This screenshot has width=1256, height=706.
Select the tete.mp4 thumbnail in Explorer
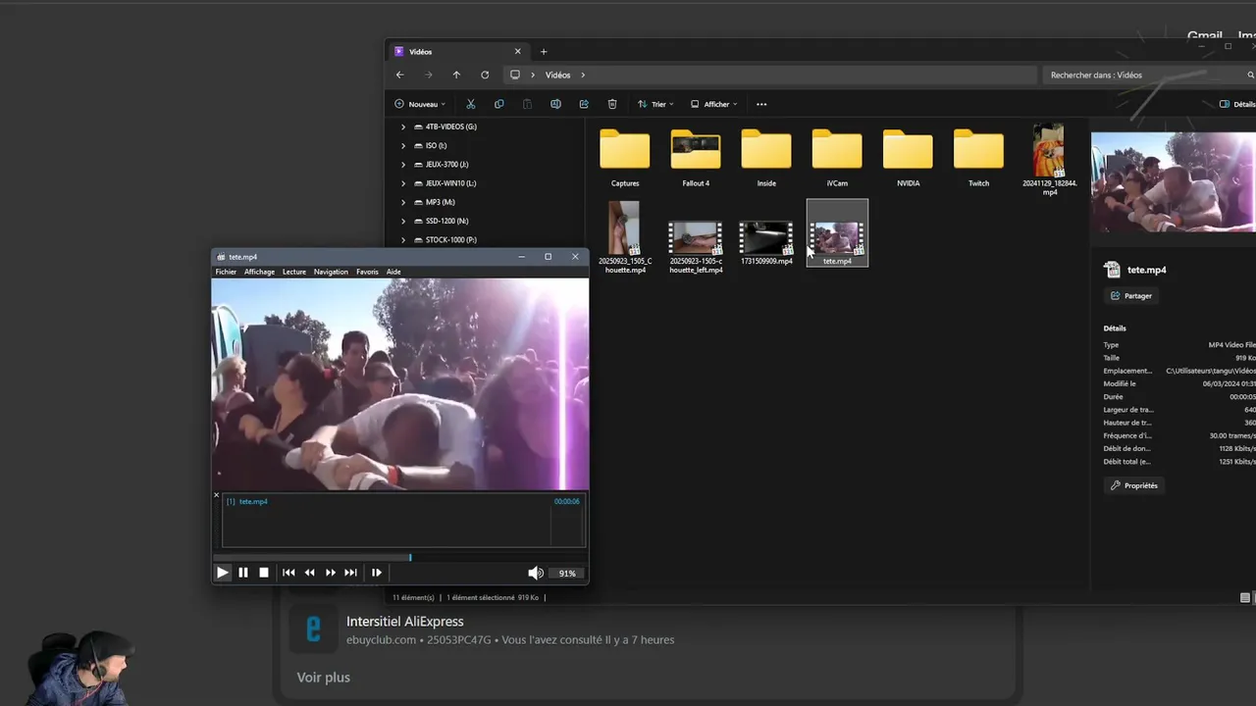coord(837,233)
